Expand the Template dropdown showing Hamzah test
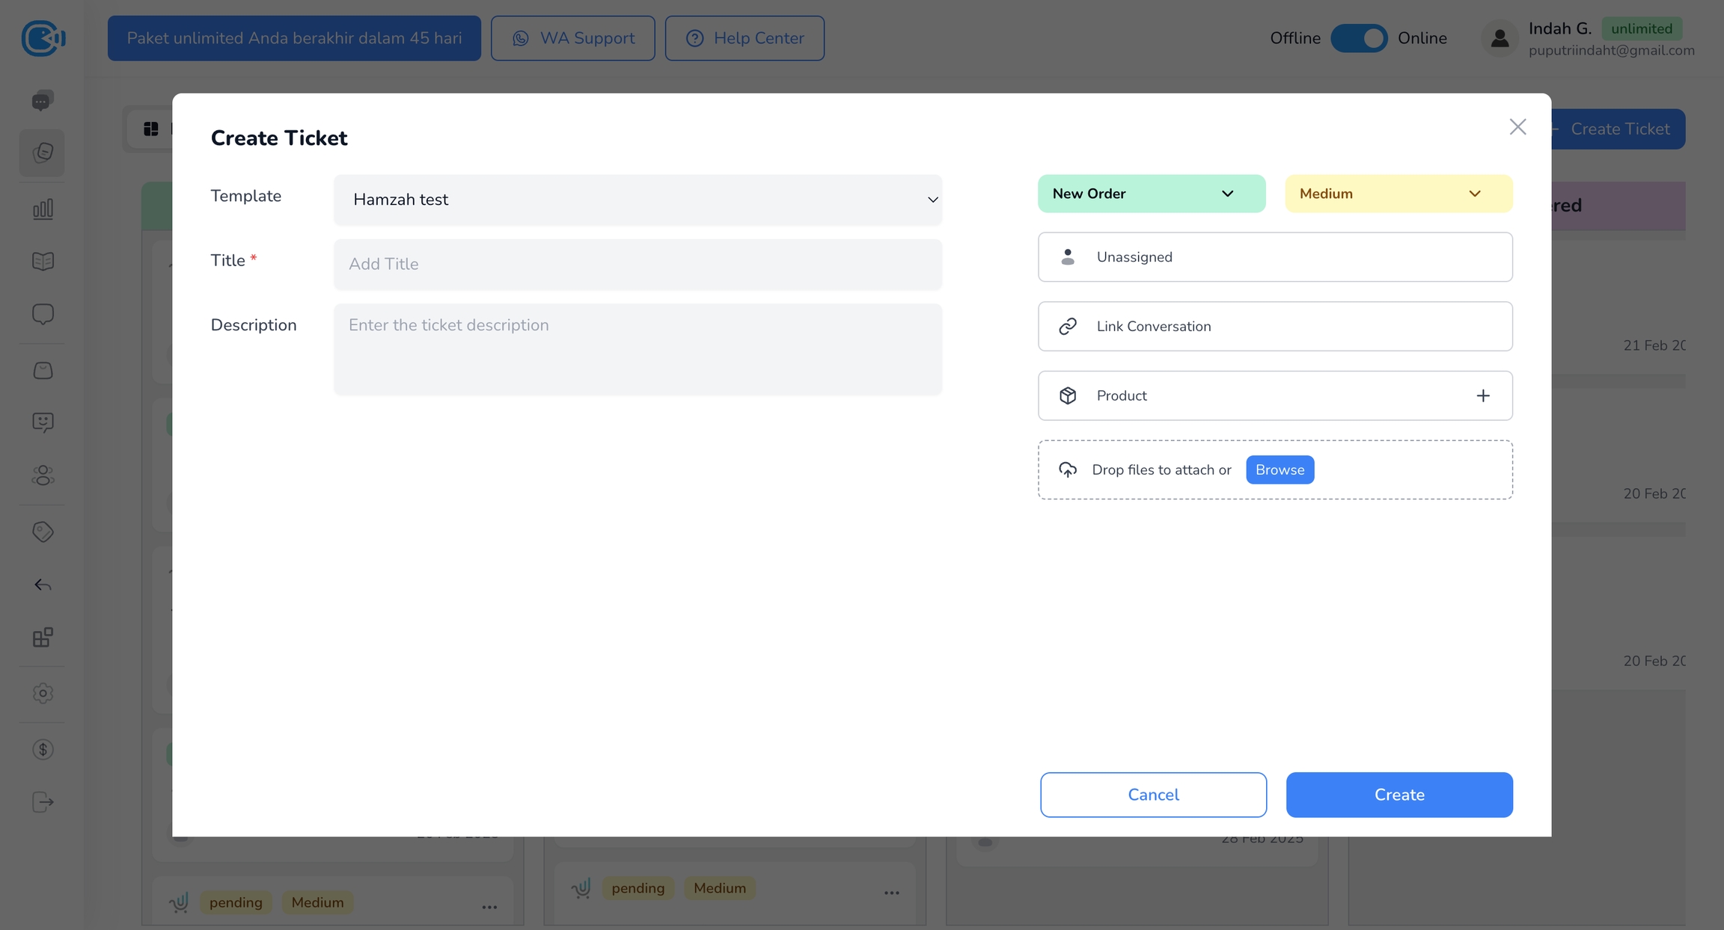This screenshot has height=930, width=1724. 638,200
